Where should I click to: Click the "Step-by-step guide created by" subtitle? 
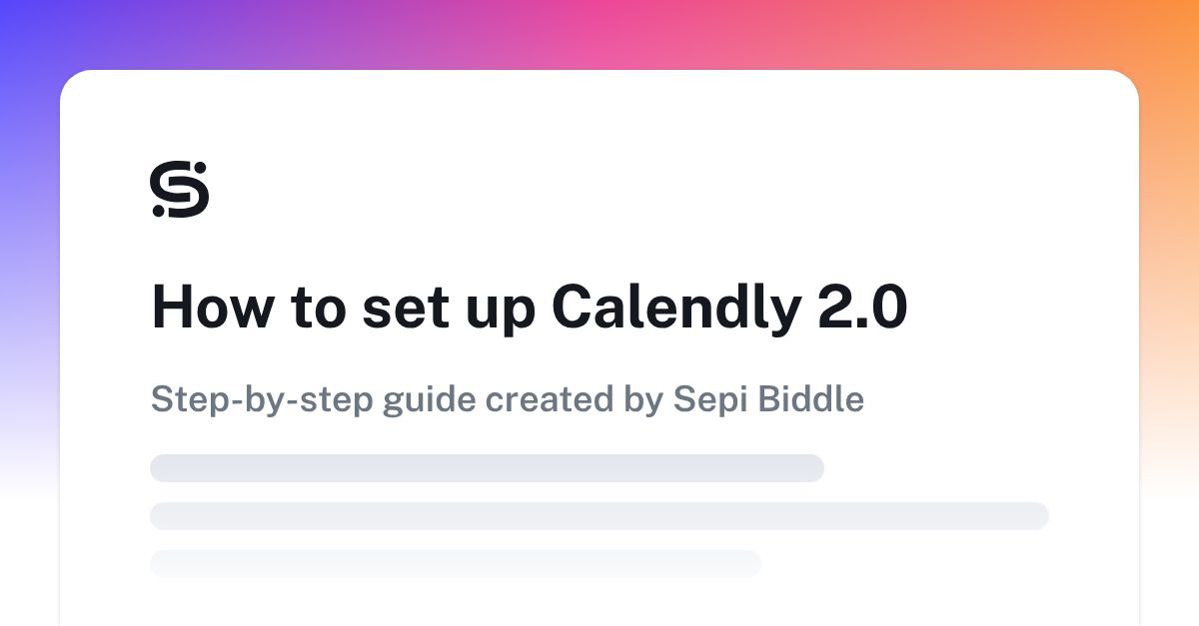pyautogui.click(x=407, y=400)
